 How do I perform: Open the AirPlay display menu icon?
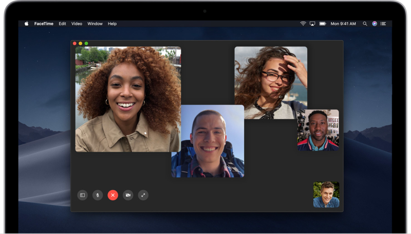click(312, 24)
